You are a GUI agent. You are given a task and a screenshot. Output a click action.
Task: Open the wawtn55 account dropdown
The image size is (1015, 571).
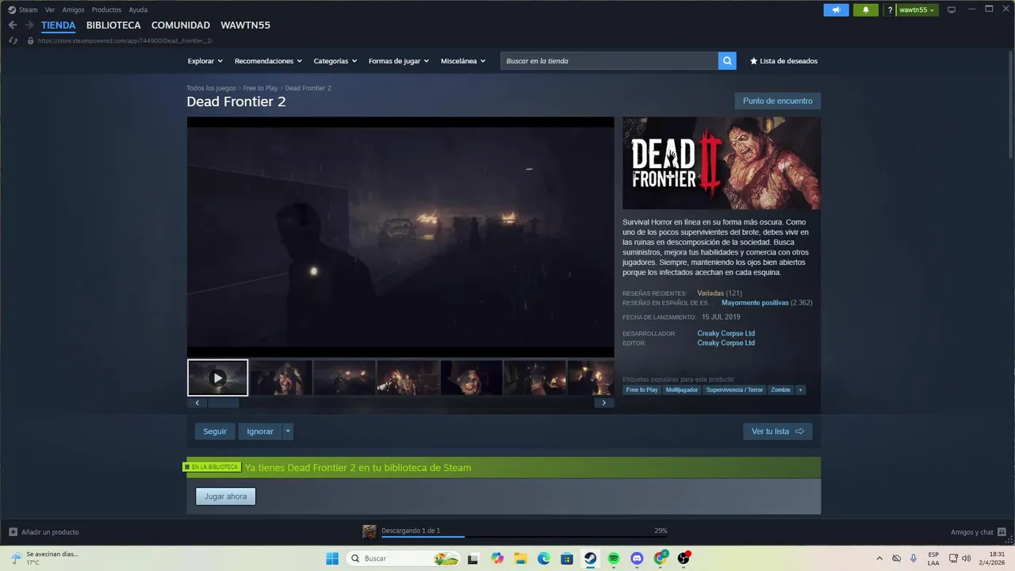pyautogui.click(x=917, y=10)
